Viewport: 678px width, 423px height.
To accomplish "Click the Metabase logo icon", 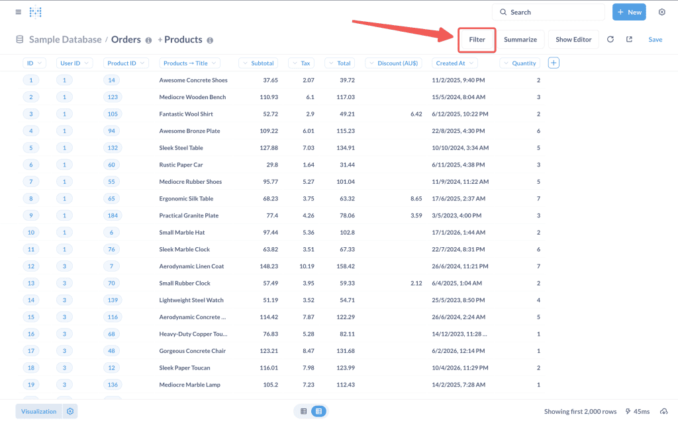I will click(x=36, y=12).
